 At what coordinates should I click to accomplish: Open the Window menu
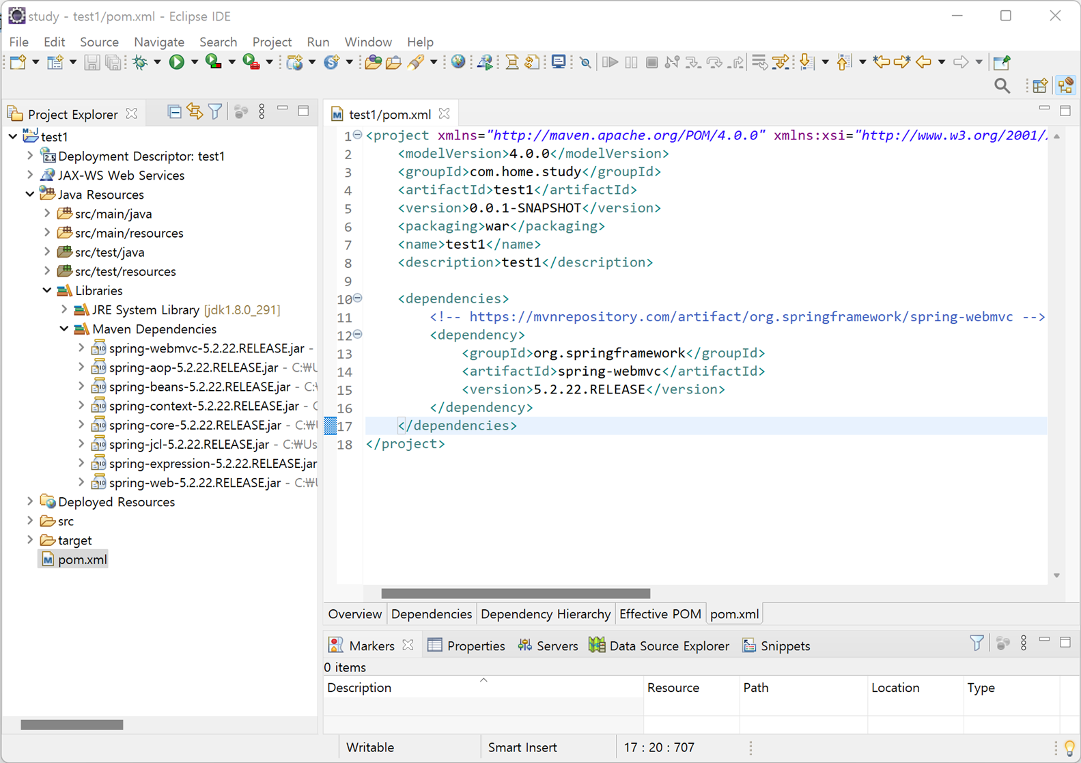(x=368, y=42)
